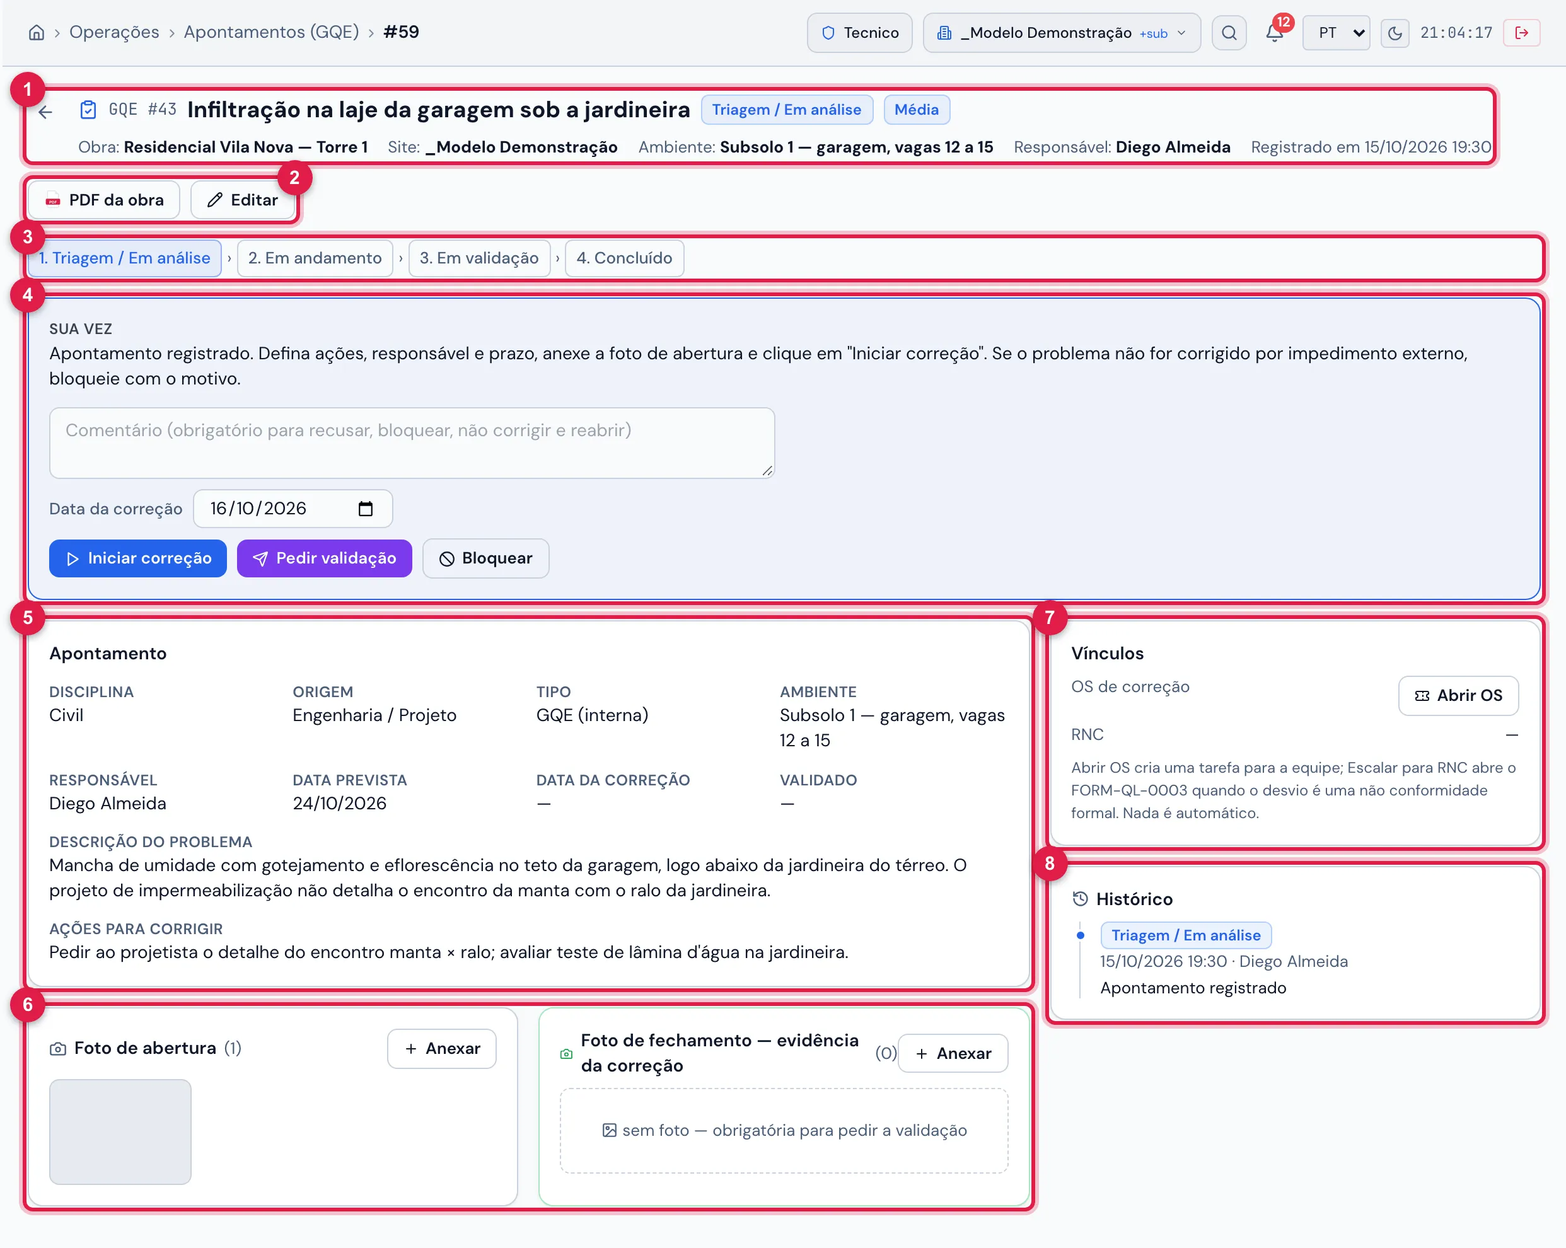Open the Tecnico role selector
The height and width of the screenshot is (1248, 1566).
coord(859,33)
